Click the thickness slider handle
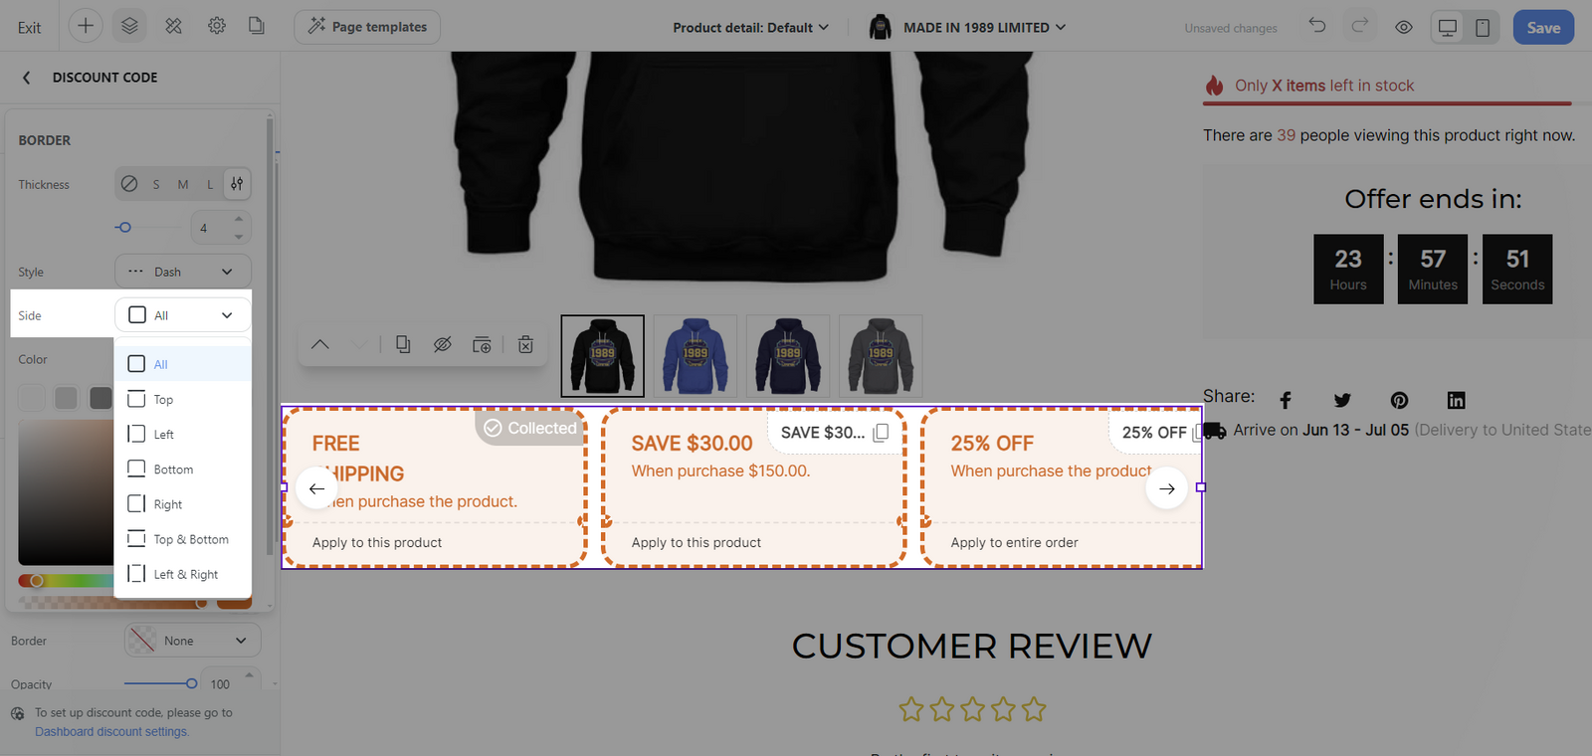This screenshot has height=756, width=1592. (x=123, y=227)
